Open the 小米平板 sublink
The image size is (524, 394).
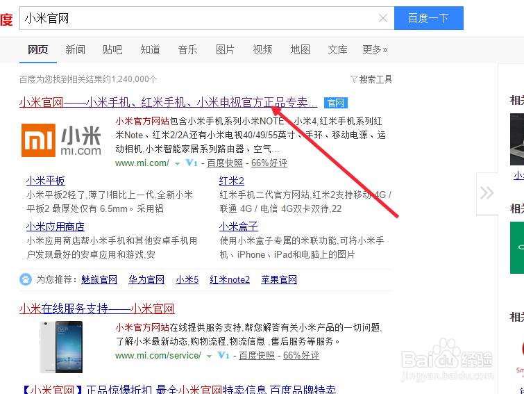coord(45,181)
